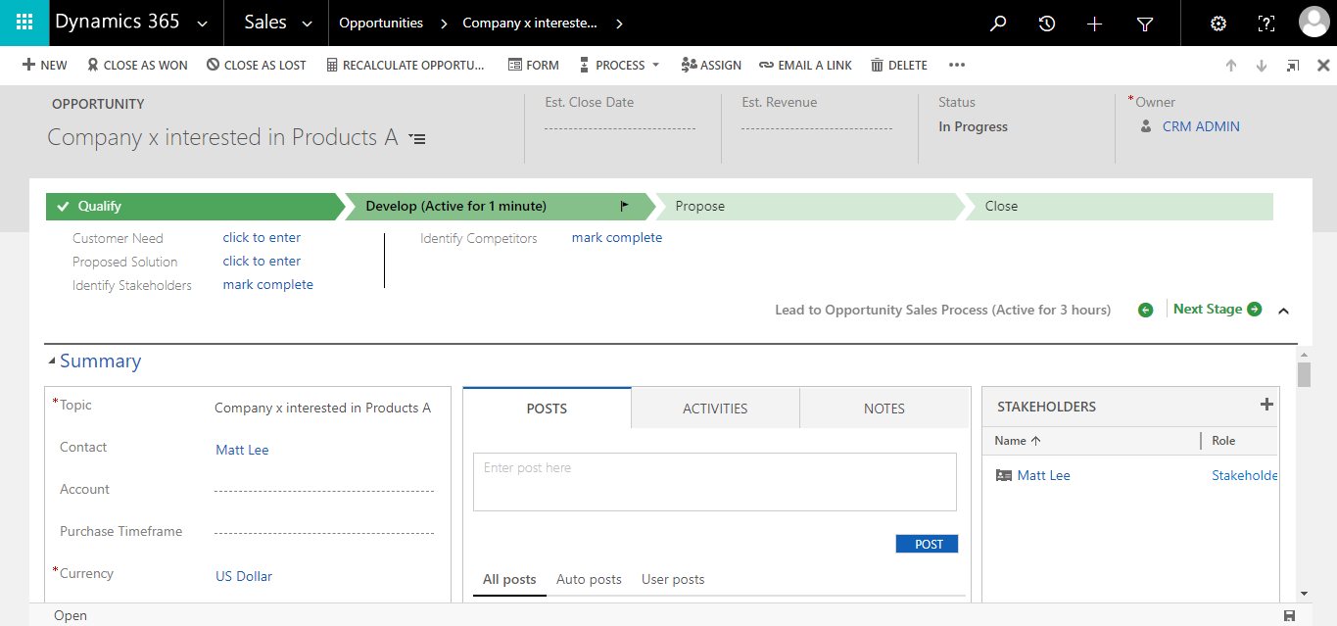
Task: Open the Dynamics 365 dropdown chevron
Action: (203, 24)
